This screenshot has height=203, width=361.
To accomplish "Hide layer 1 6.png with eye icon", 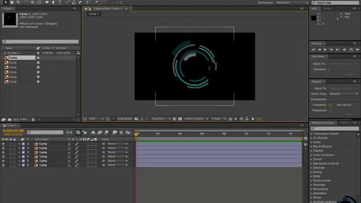I will [3, 144].
